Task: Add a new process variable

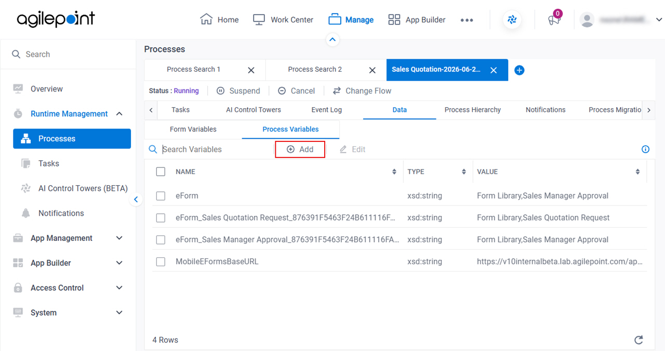Action: click(300, 149)
